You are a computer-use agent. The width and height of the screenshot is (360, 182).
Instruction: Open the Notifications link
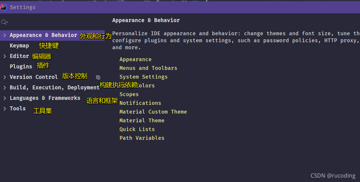[x=140, y=103]
